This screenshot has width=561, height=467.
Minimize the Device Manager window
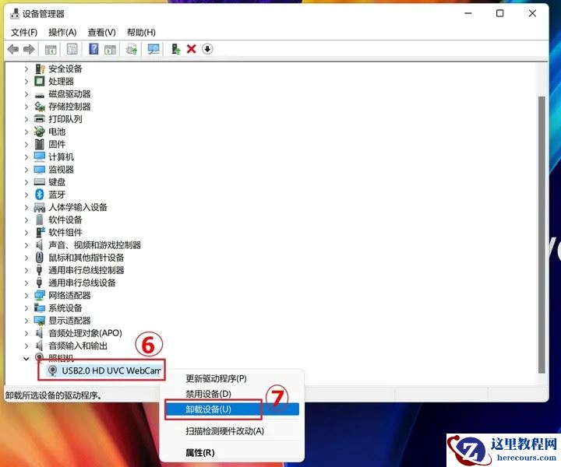(x=468, y=13)
